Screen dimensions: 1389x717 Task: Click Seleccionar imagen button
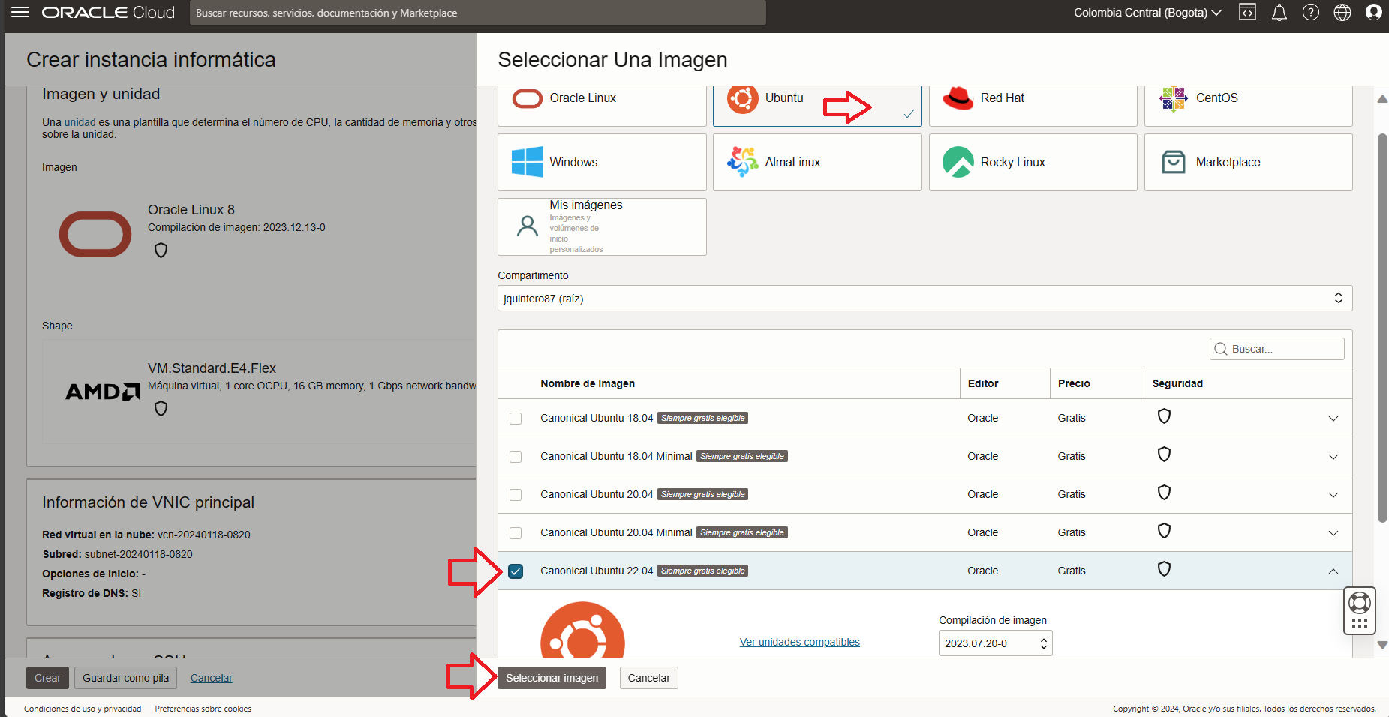click(552, 678)
